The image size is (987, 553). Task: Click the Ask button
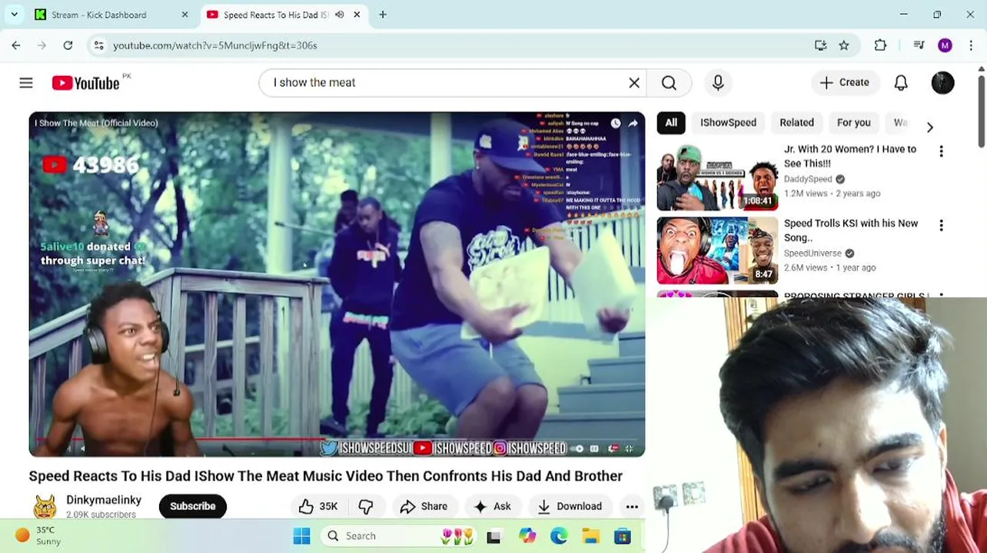493,506
